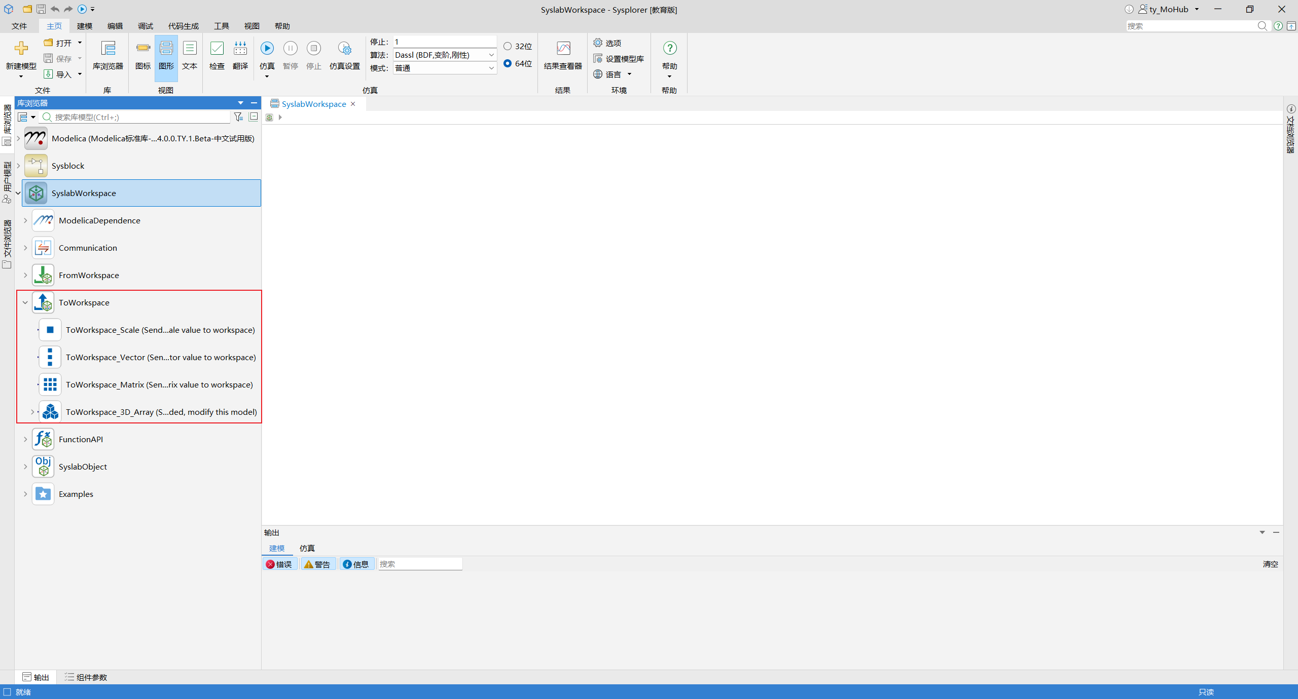Click the 翻译 translate icon
This screenshot has height=699, width=1298.
240,48
